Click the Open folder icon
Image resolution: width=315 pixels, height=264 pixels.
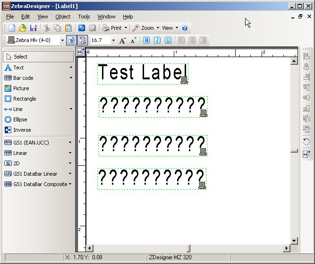[x=22, y=28]
